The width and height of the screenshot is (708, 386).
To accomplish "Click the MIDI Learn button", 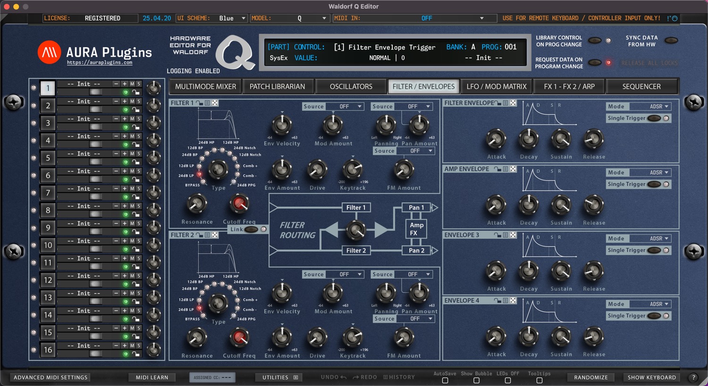I will 152,378.
